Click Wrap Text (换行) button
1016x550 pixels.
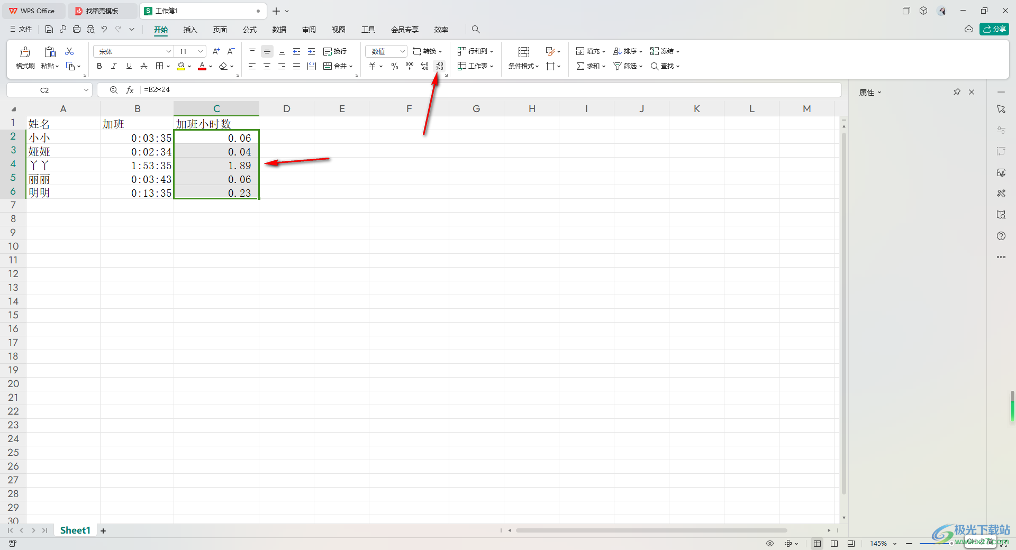pos(335,51)
